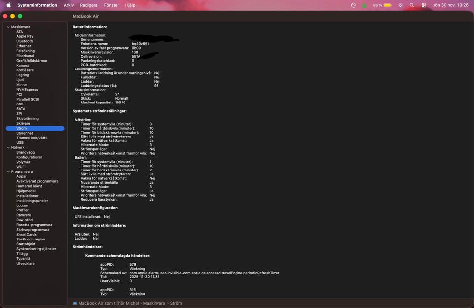Select ATA in the sidebar
The height and width of the screenshot is (308, 474).
(20, 32)
